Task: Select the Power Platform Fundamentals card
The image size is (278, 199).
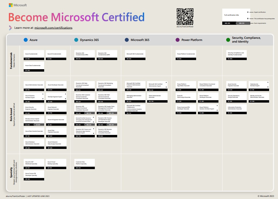Action: pyautogui.click(x=186, y=55)
